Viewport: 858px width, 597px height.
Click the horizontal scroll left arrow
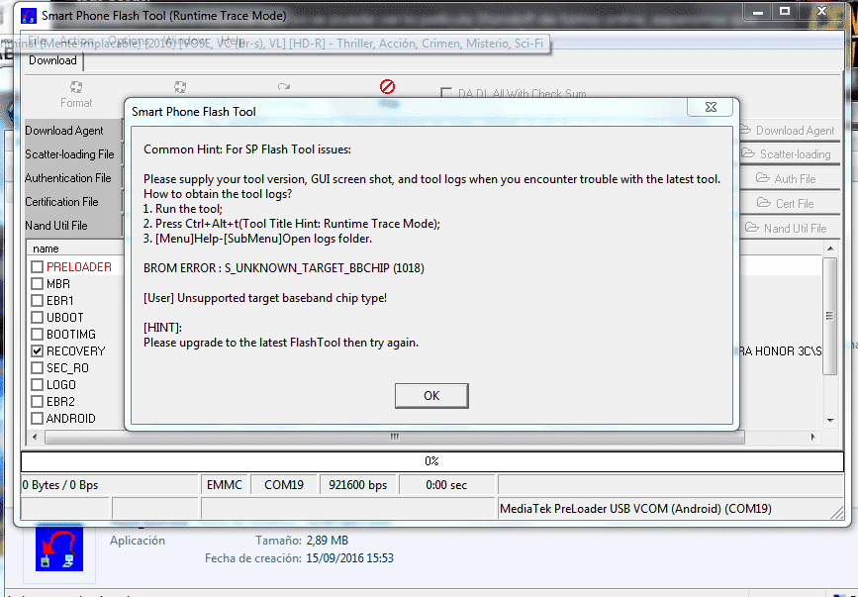point(35,438)
